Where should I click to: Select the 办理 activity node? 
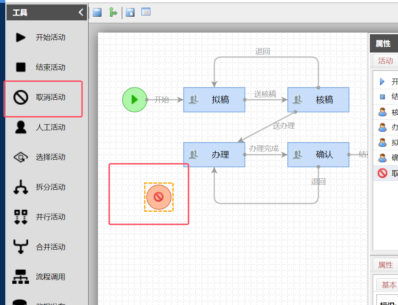[214, 155]
